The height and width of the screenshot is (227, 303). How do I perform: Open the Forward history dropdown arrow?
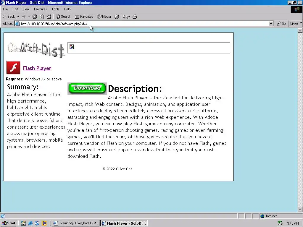[29, 17]
